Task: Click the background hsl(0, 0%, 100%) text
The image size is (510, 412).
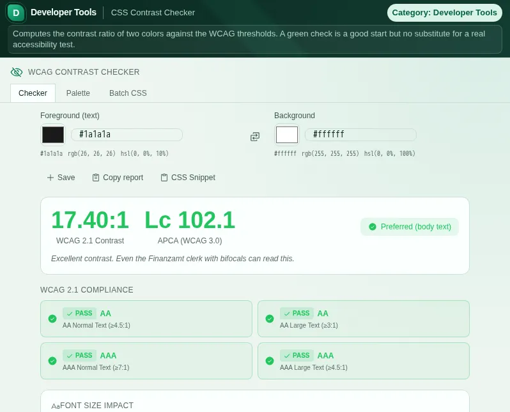Action: click(390, 153)
